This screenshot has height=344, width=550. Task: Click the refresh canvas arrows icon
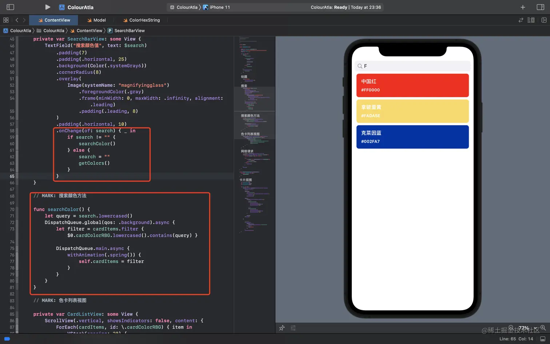point(521,20)
